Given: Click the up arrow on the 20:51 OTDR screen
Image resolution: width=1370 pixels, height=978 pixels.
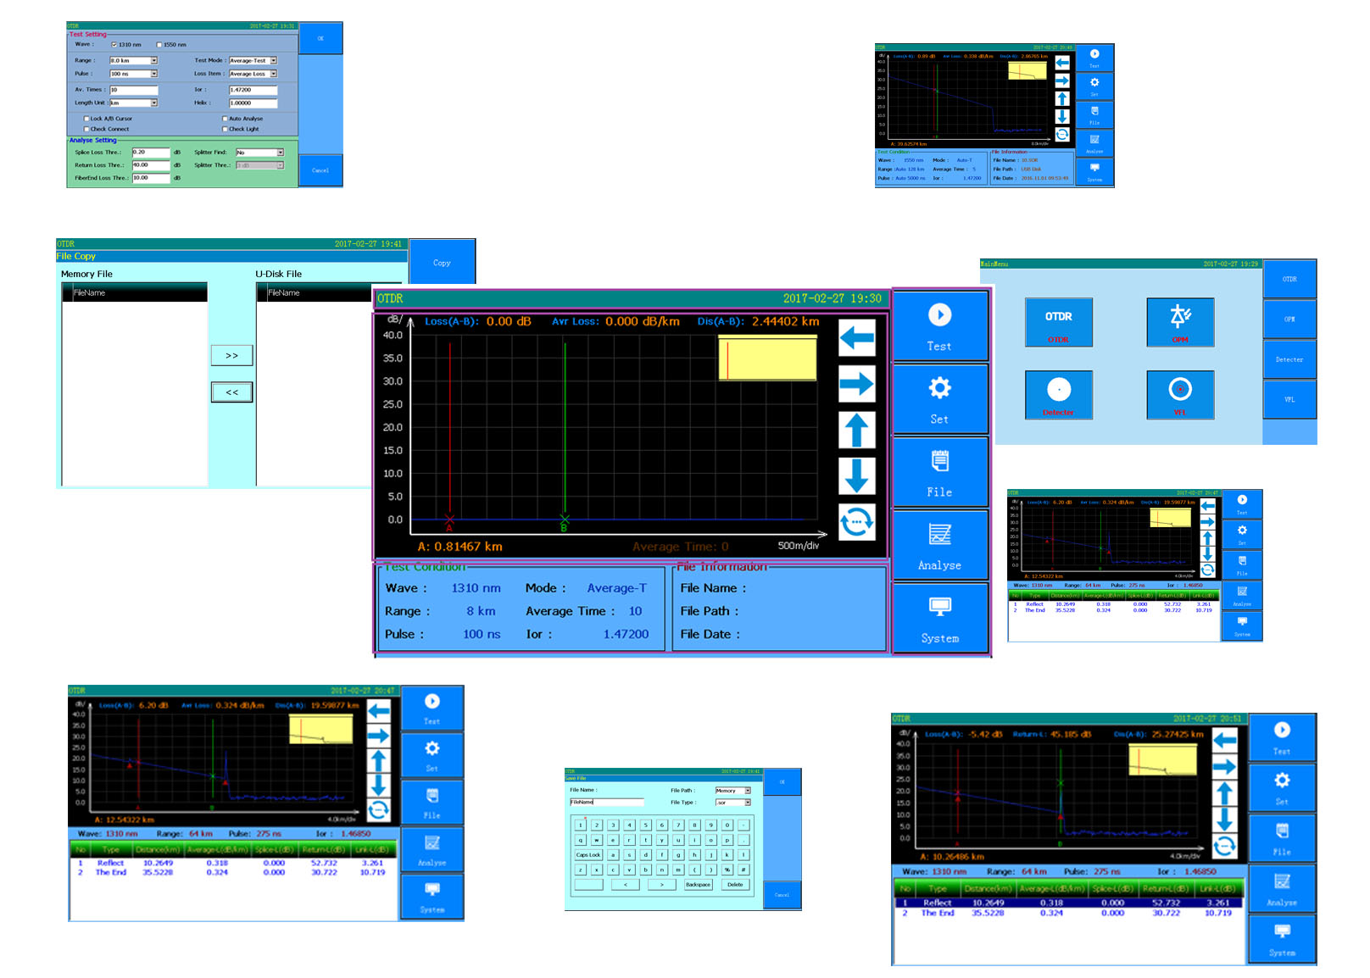Looking at the screenshot, I should pyautogui.click(x=1224, y=793).
